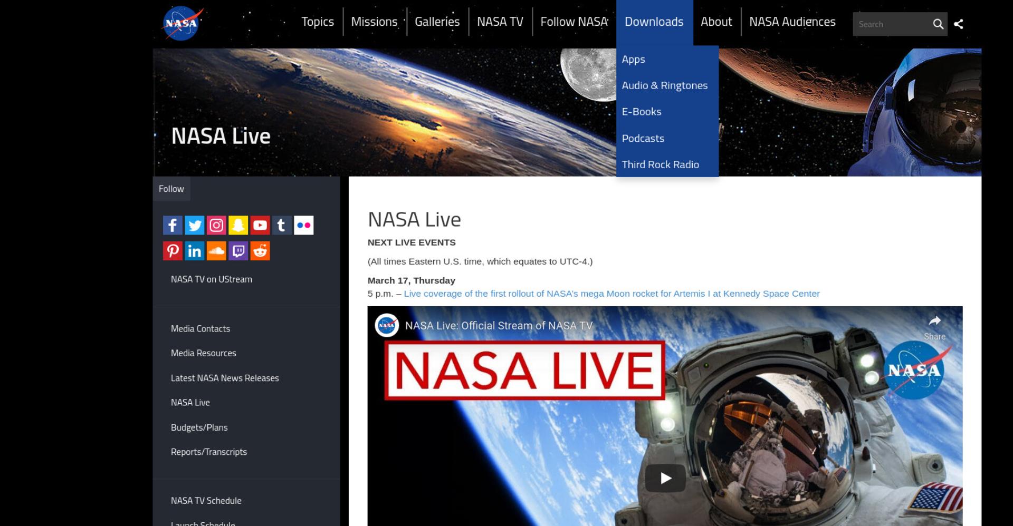The image size is (1013, 526).
Task: Open NASA's YouTube icon
Action: [260, 225]
